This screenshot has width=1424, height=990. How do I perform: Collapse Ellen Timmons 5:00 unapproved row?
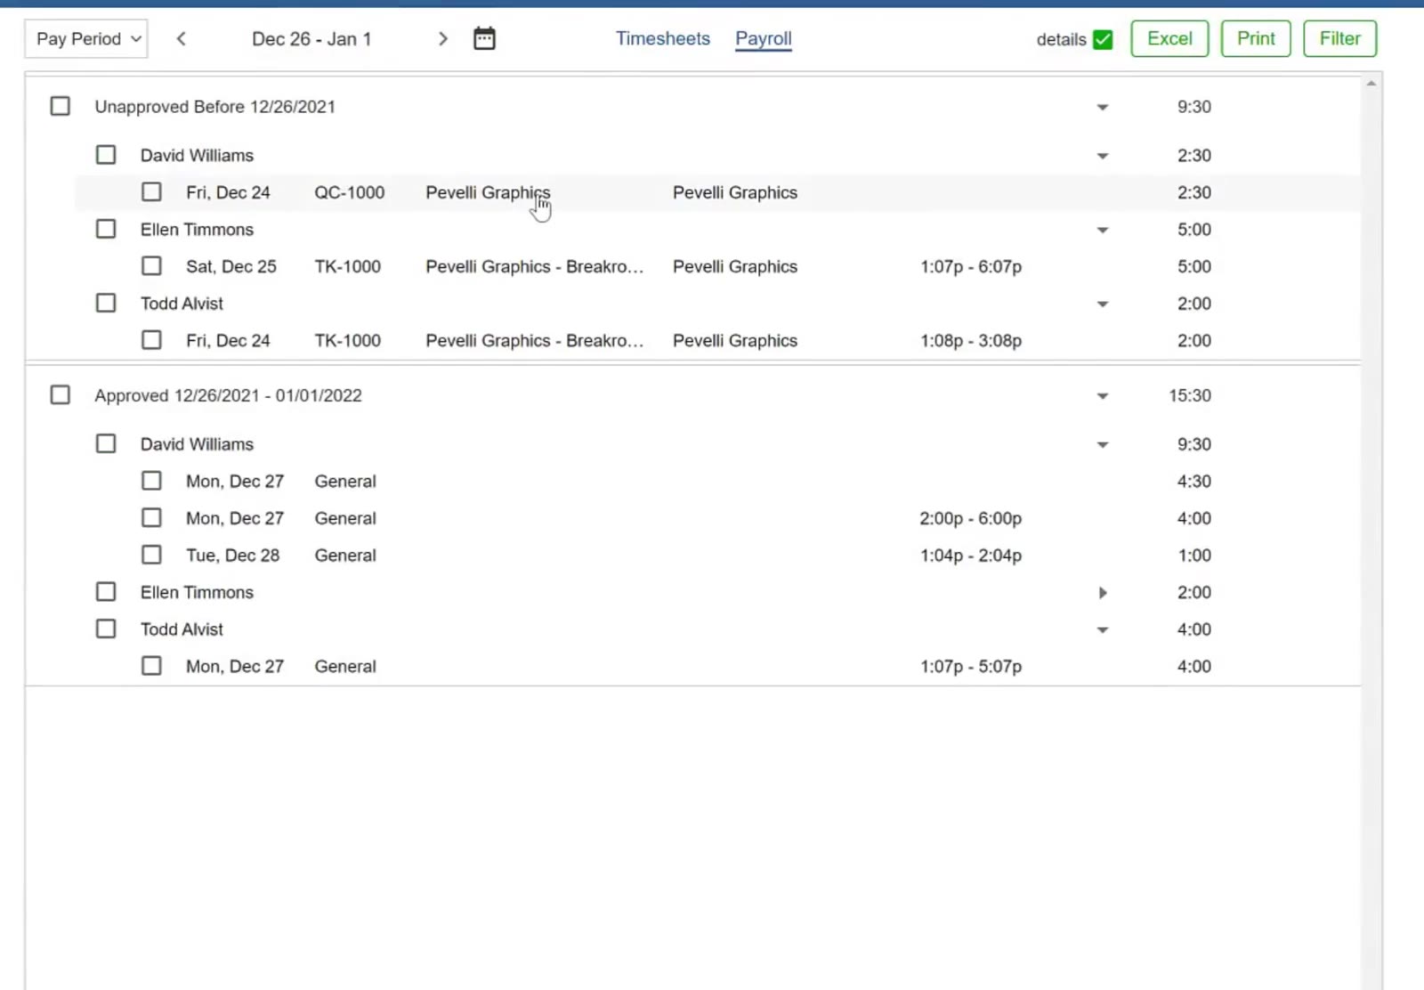pyautogui.click(x=1103, y=230)
